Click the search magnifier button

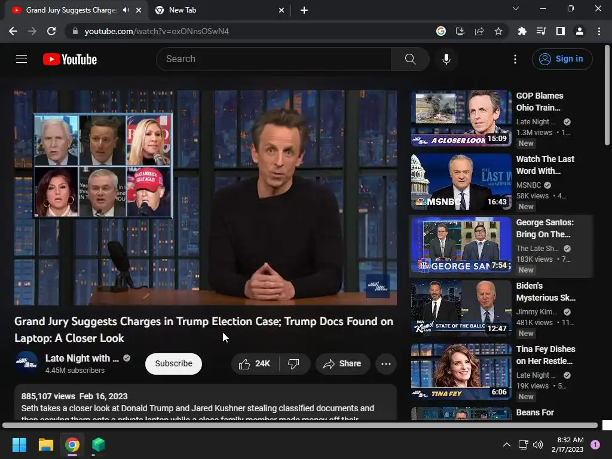point(410,59)
